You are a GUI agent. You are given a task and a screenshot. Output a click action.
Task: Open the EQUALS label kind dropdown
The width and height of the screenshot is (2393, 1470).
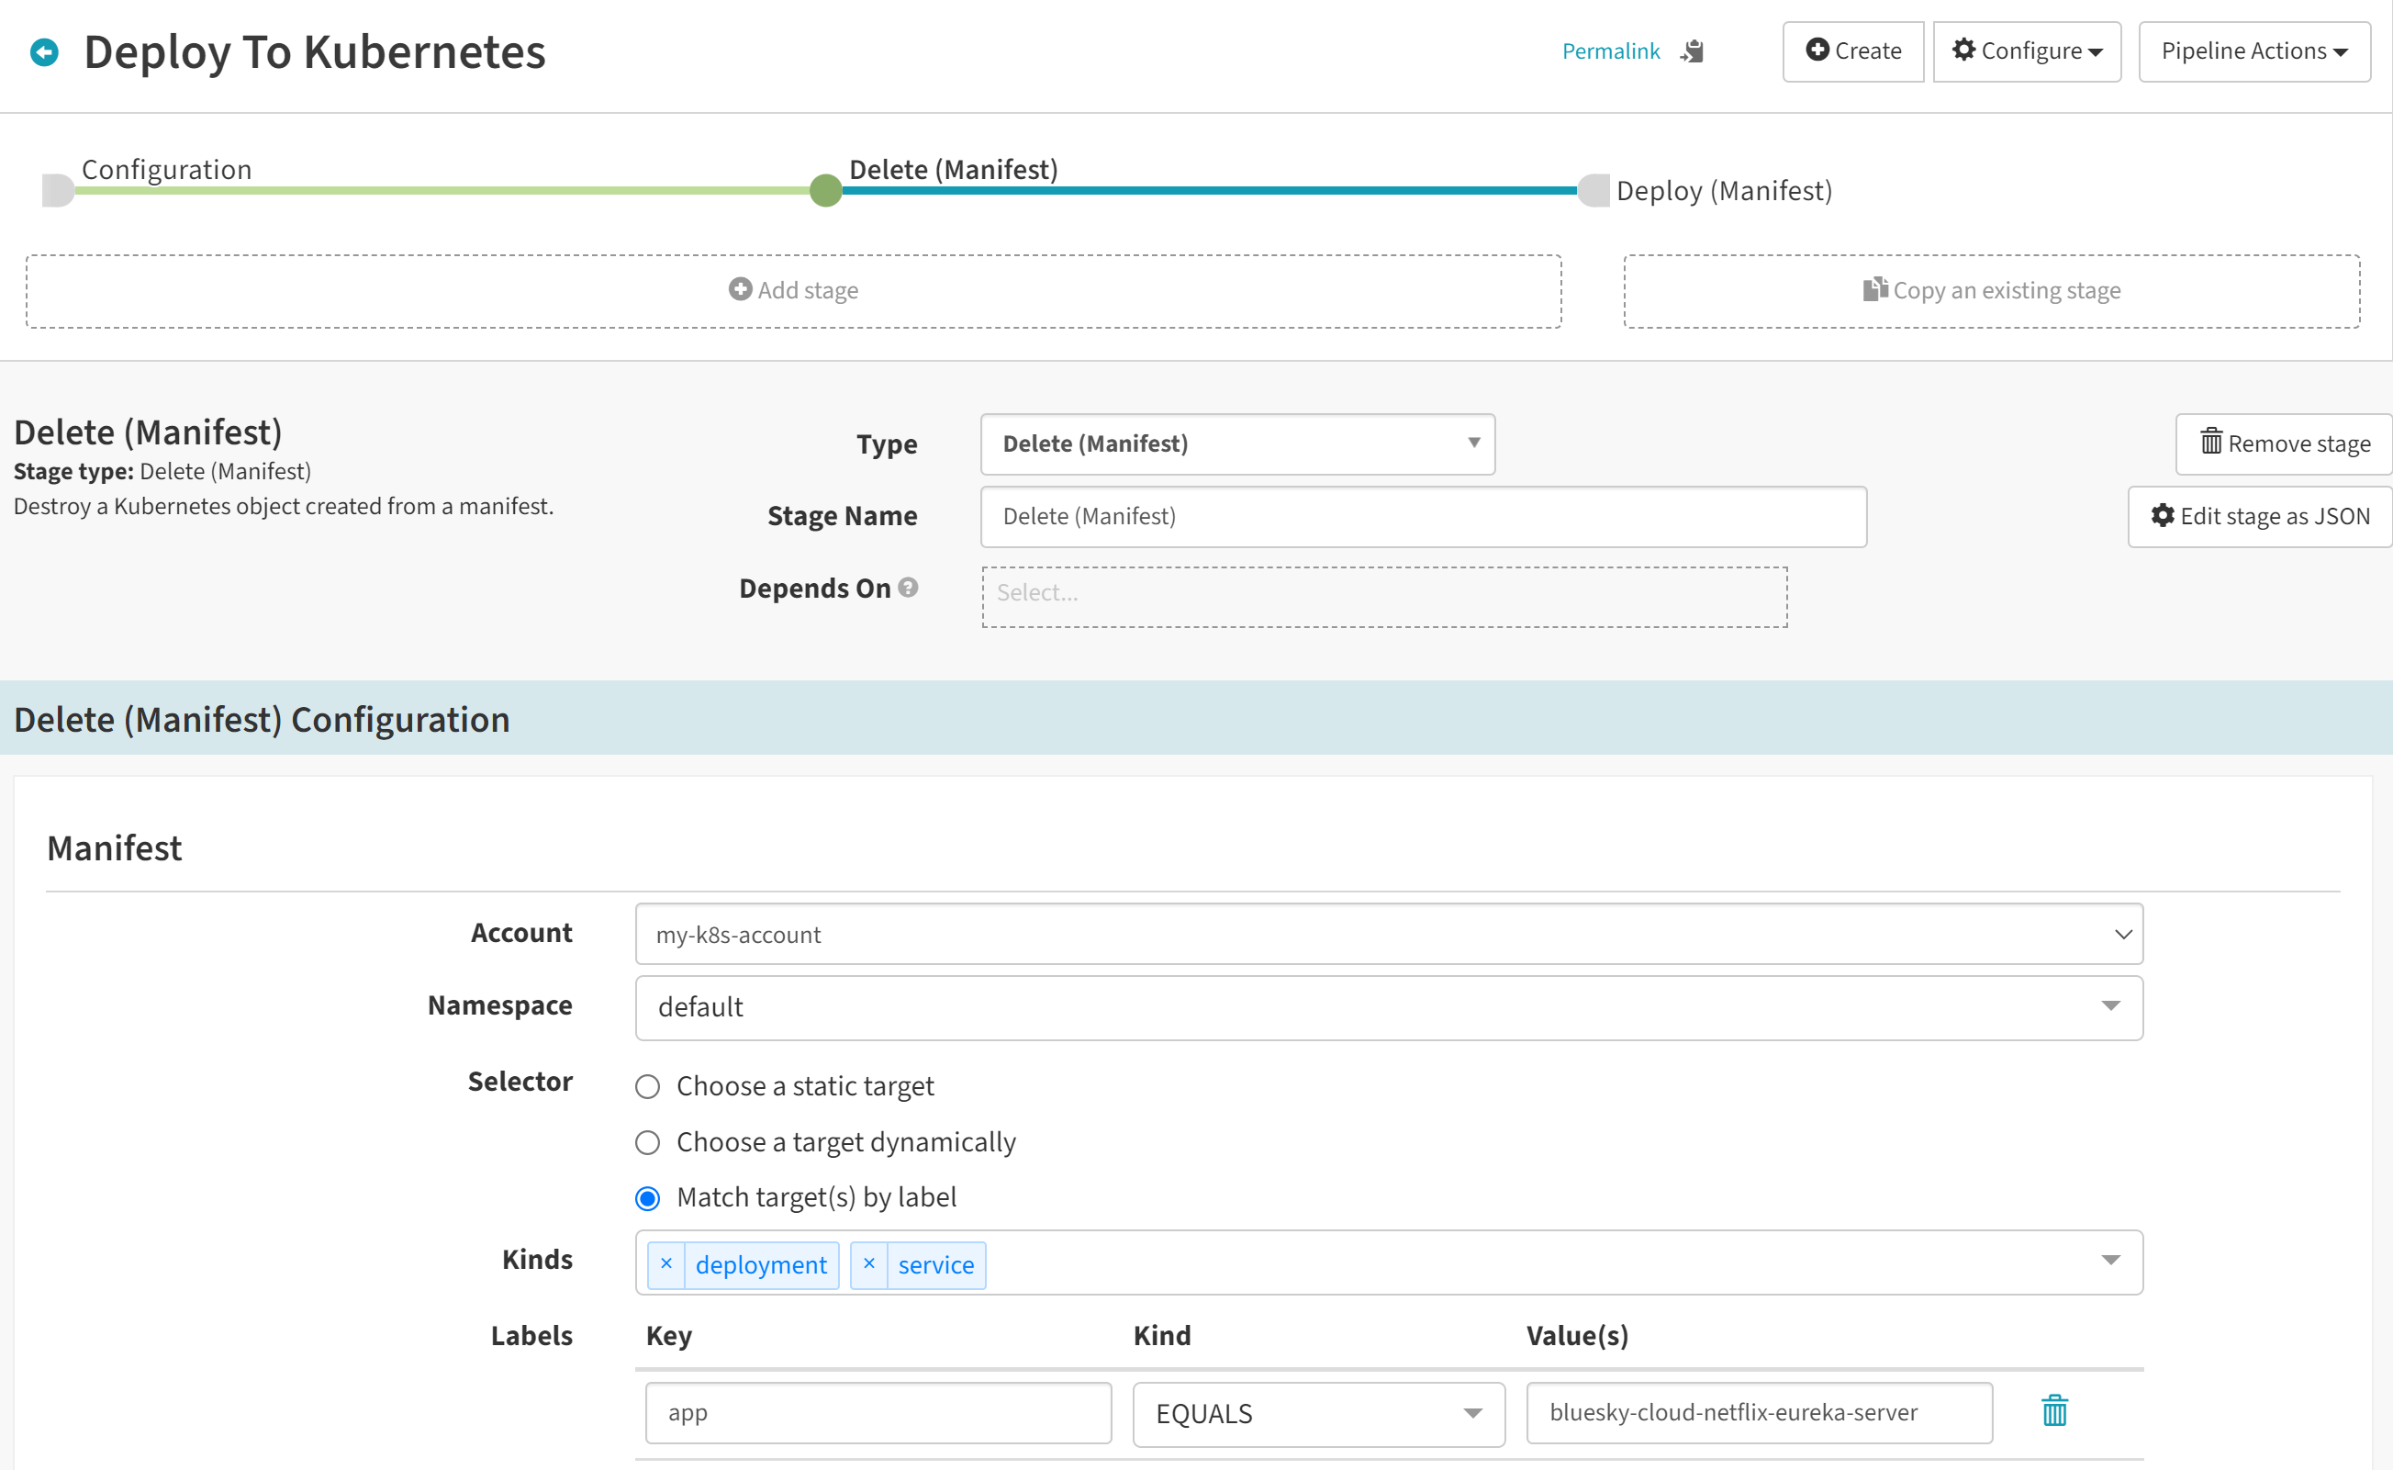[1318, 1413]
